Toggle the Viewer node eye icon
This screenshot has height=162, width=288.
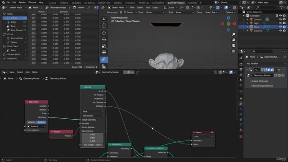pos(212,132)
